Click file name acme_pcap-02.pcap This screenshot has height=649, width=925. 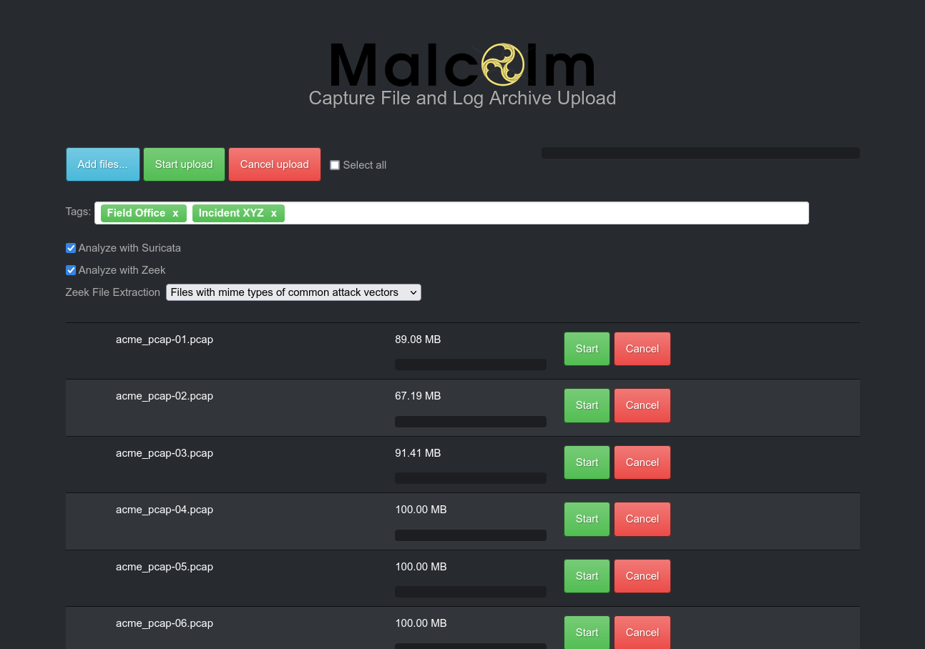165,396
